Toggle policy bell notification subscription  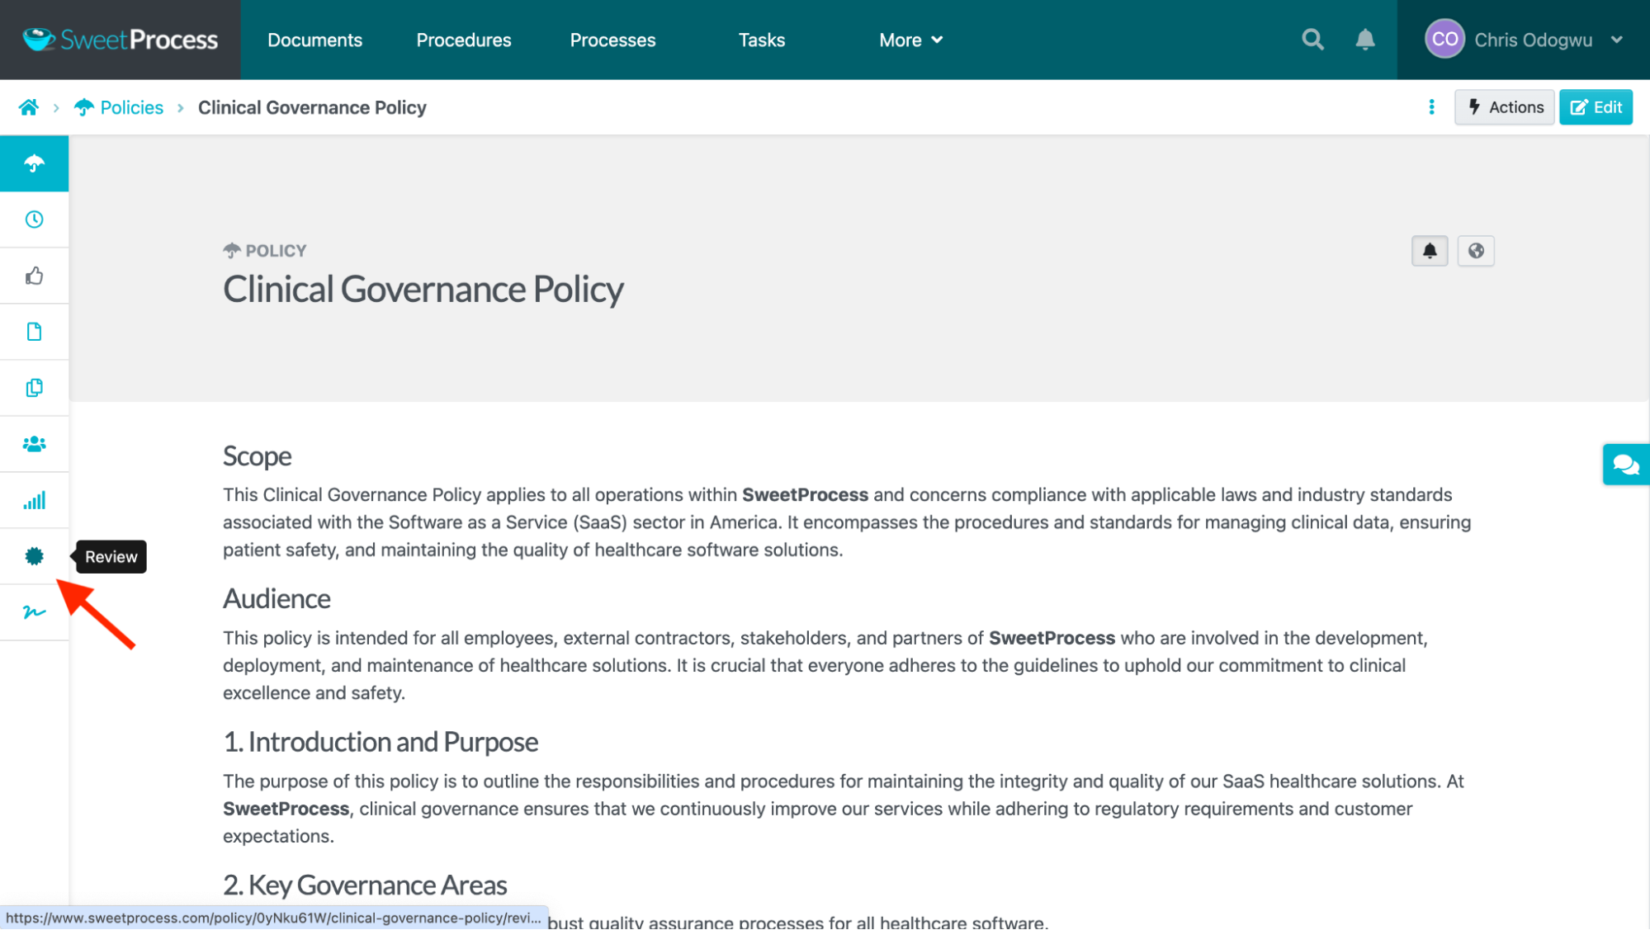tap(1430, 251)
